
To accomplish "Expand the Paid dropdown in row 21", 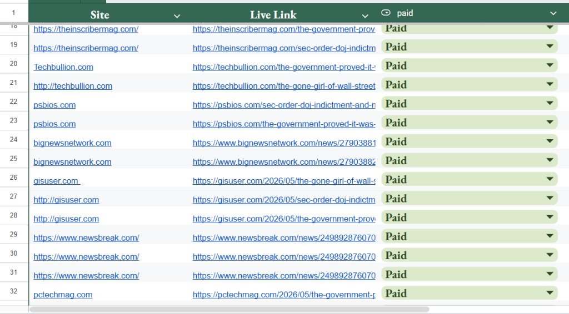I will pyautogui.click(x=550, y=84).
